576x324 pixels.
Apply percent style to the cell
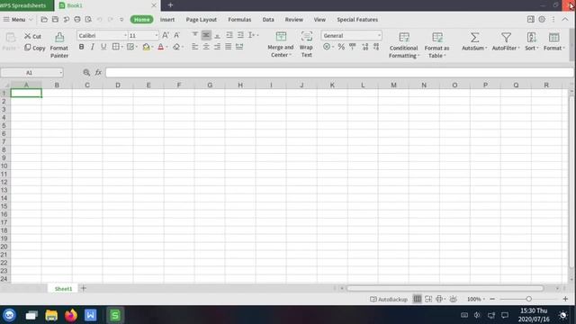click(x=341, y=47)
